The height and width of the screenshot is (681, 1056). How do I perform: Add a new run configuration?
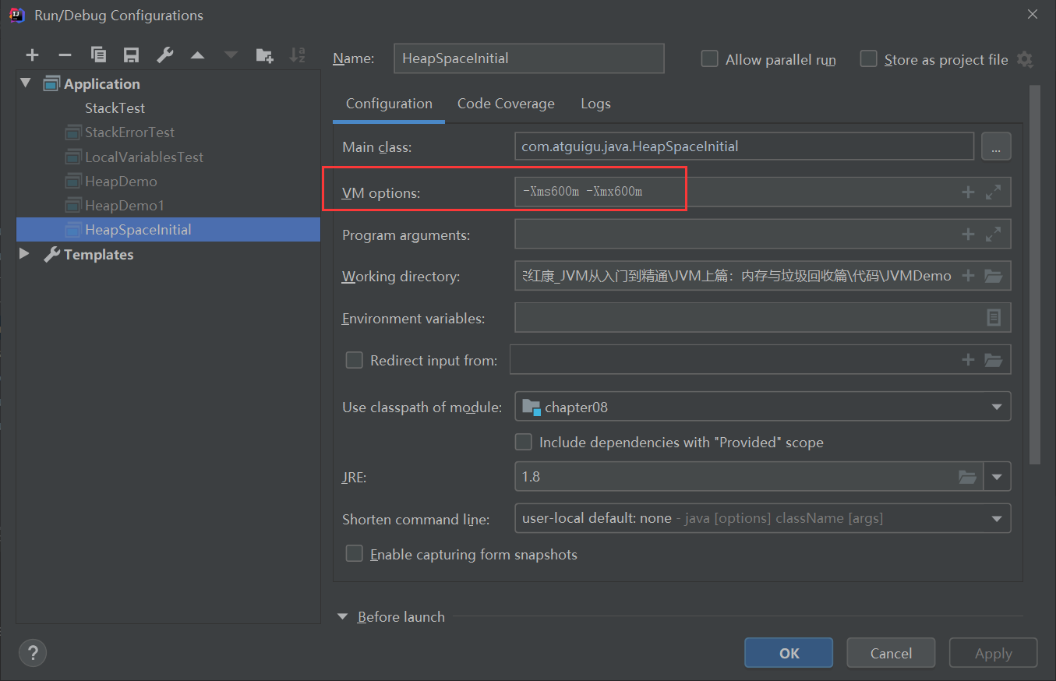point(32,55)
